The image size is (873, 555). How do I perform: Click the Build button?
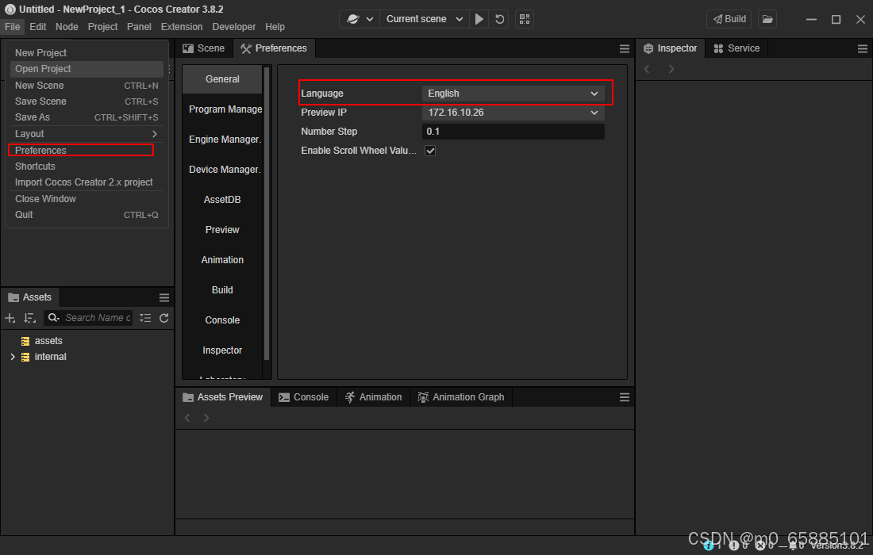coord(729,19)
